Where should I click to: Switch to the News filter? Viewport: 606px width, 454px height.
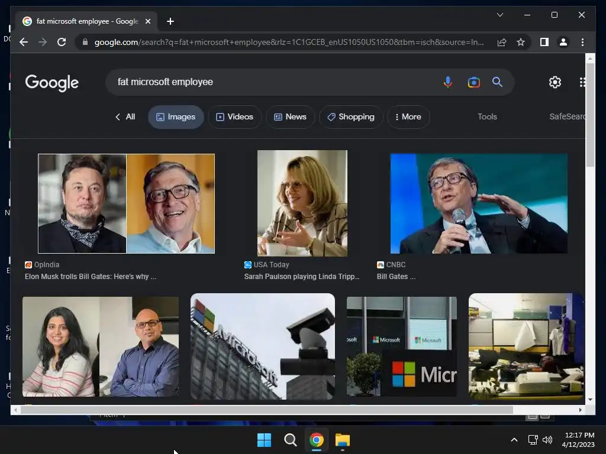pos(290,116)
